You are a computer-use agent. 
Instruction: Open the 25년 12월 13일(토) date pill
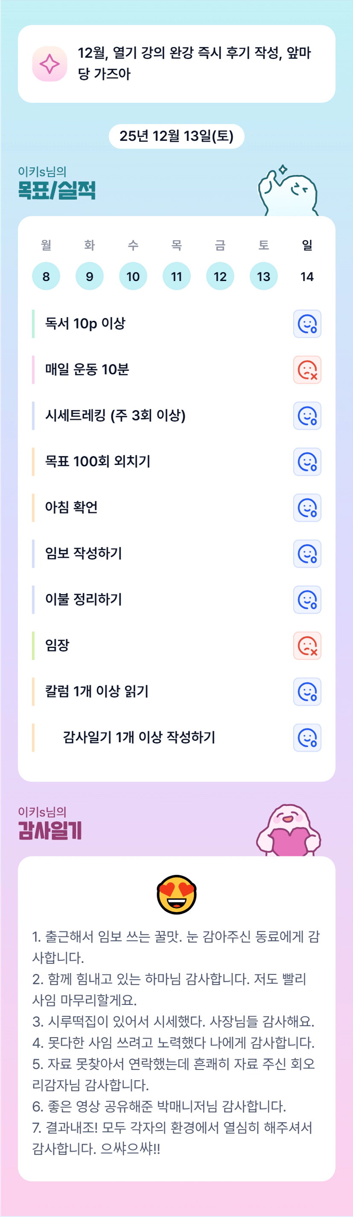point(176,136)
